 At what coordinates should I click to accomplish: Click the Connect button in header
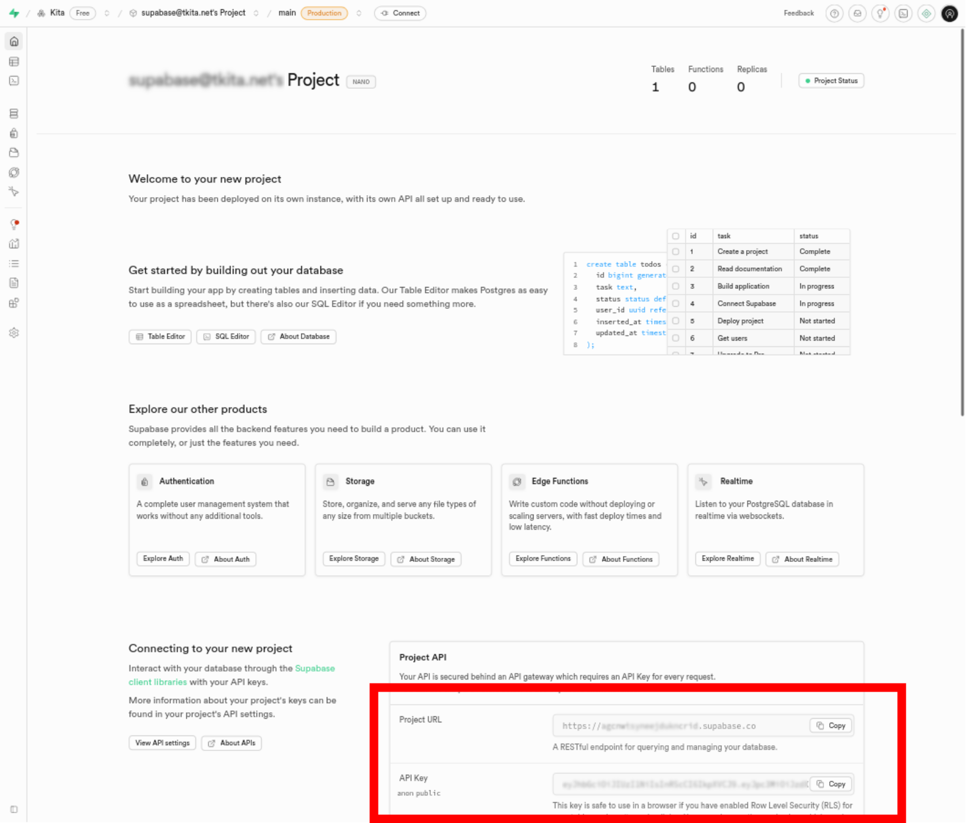400,13
